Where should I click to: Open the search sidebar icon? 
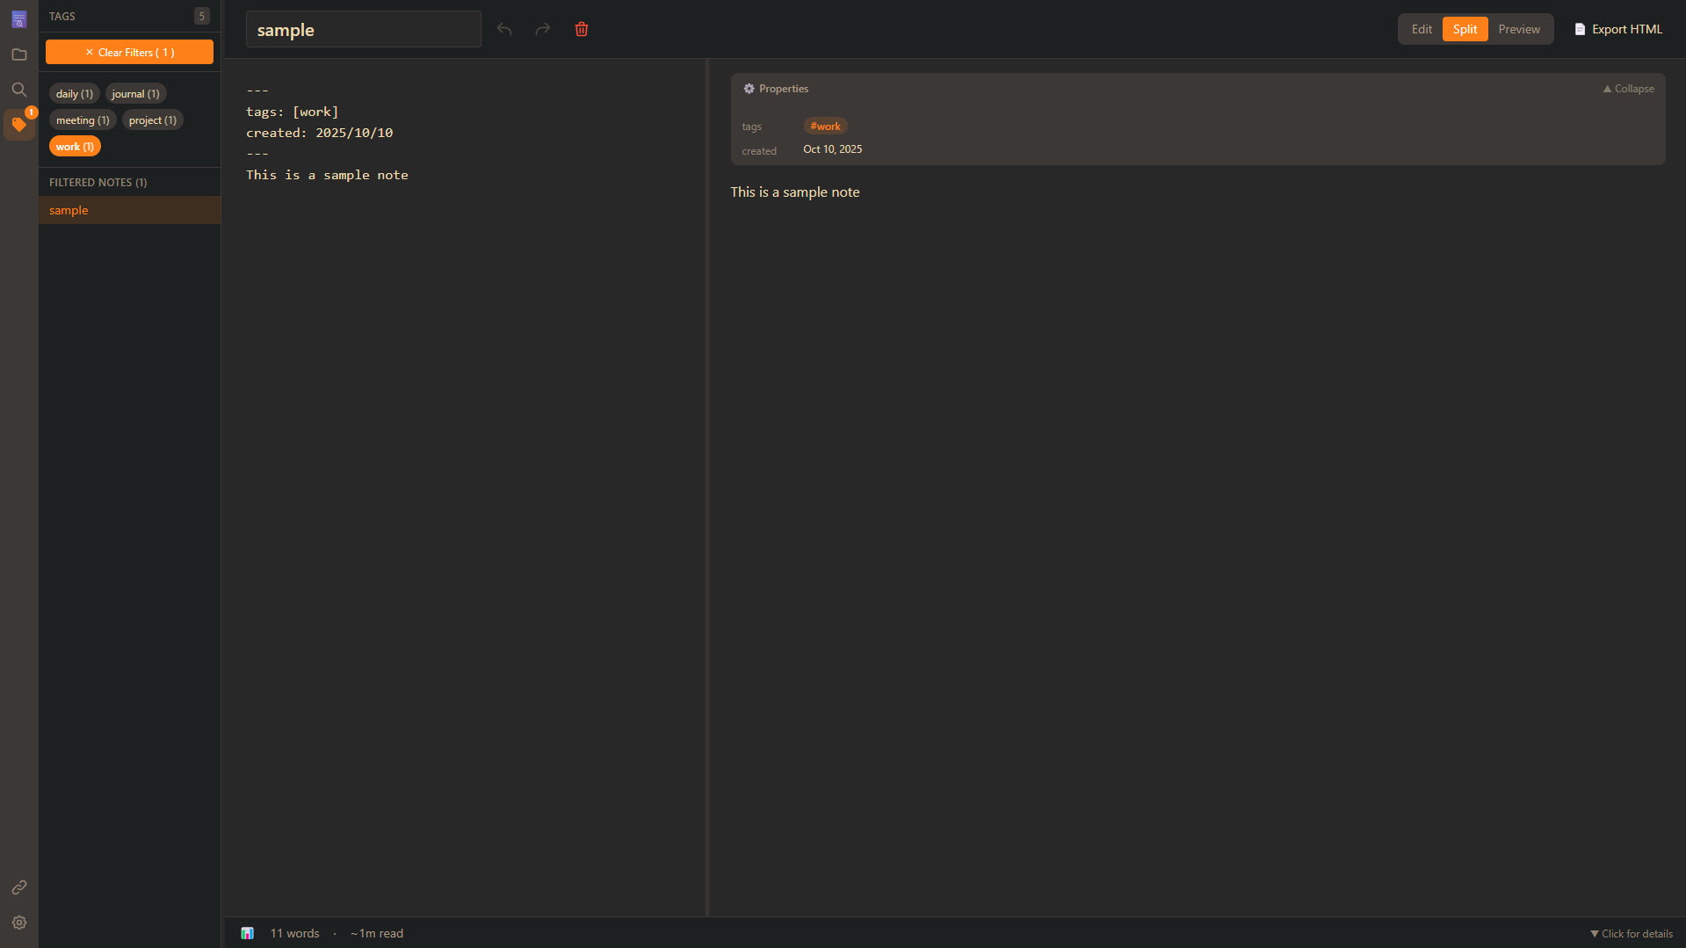[x=18, y=90]
